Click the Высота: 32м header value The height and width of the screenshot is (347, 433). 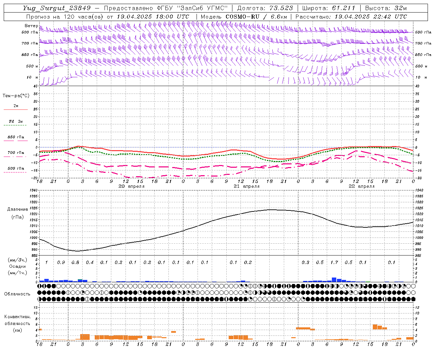[386, 8]
